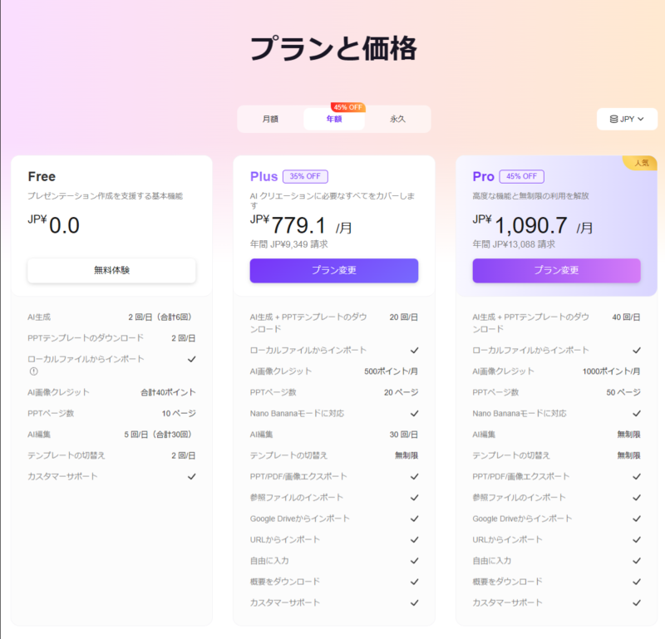Select the 永久 billing tab

pyautogui.click(x=397, y=119)
